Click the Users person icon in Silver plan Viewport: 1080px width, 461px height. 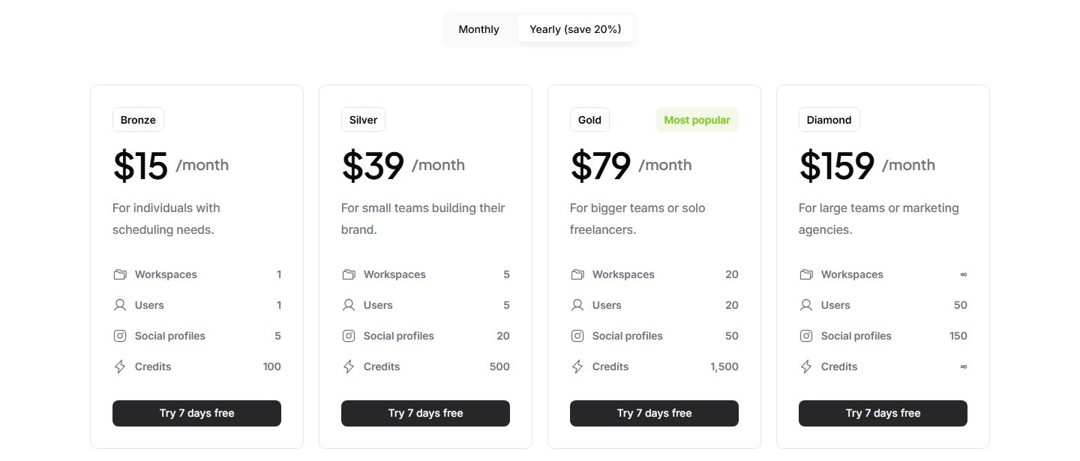click(349, 305)
